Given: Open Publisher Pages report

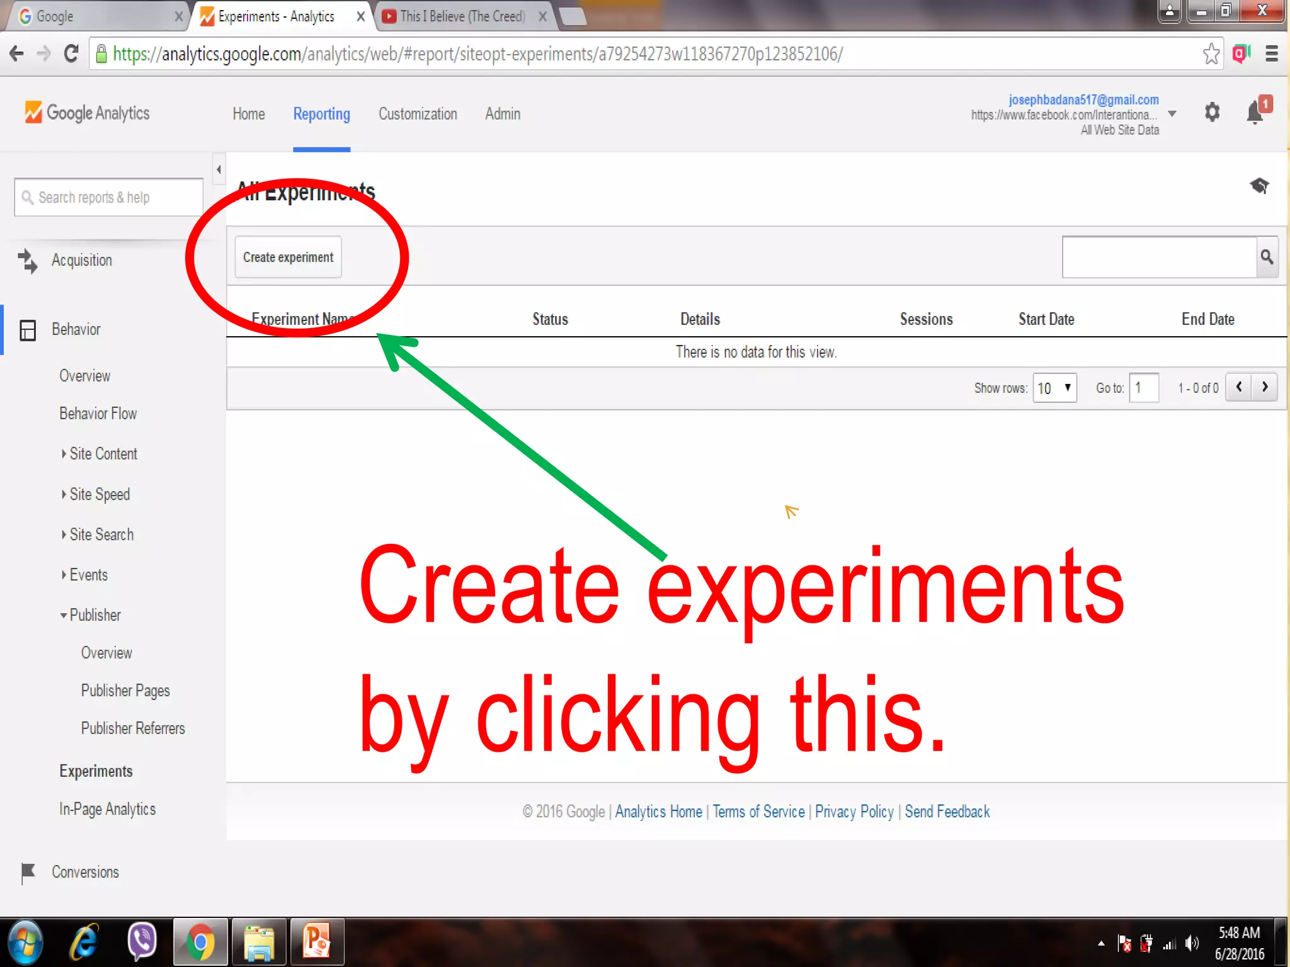Looking at the screenshot, I should [x=125, y=691].
